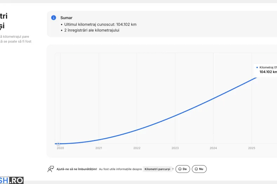Click the 2024 label on the chart axis

tap(213, 148)
